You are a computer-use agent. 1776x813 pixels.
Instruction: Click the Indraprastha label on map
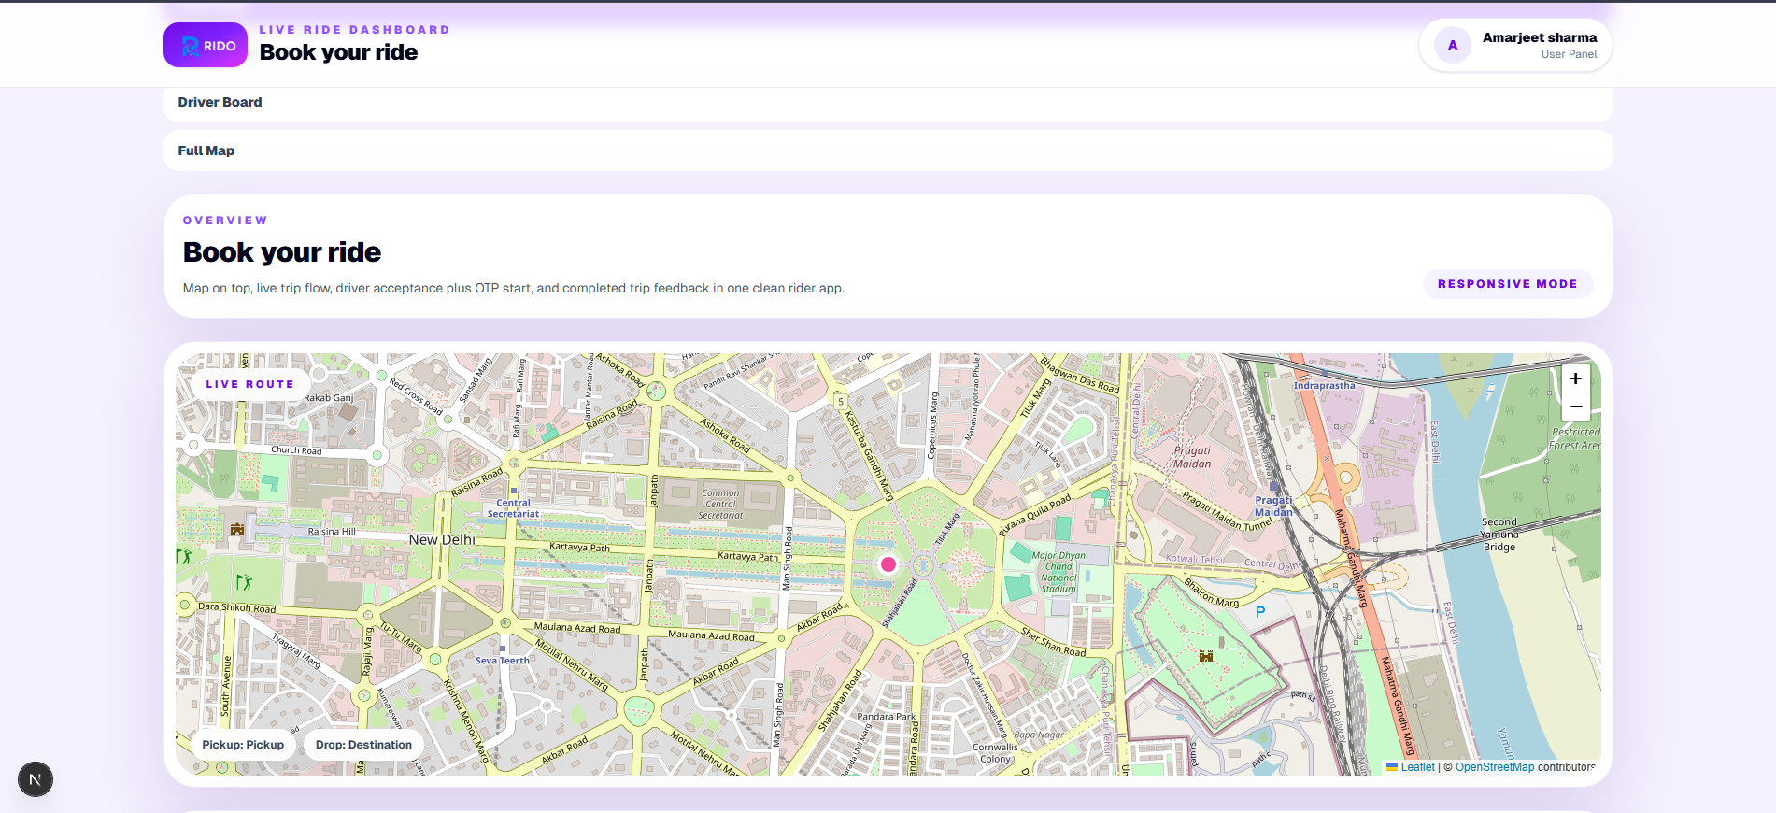(1324, 385)
